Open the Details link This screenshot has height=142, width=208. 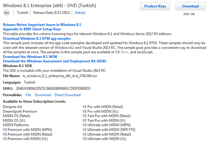[x=80, y=13]
